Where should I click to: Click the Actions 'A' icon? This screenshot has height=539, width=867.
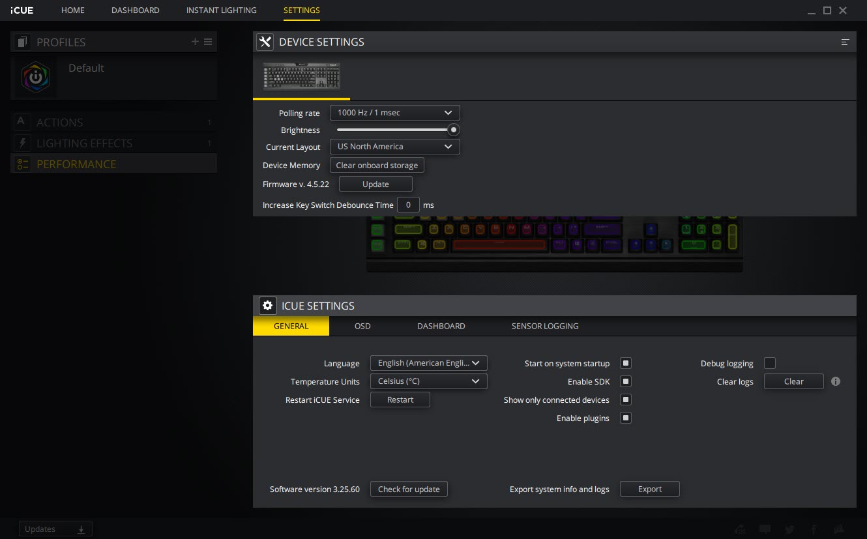(22, 122)
